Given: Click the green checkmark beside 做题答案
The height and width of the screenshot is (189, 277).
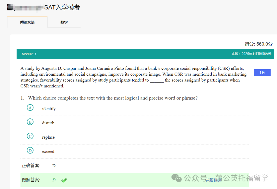Looking at the screenshot, I should click(64, 180).
